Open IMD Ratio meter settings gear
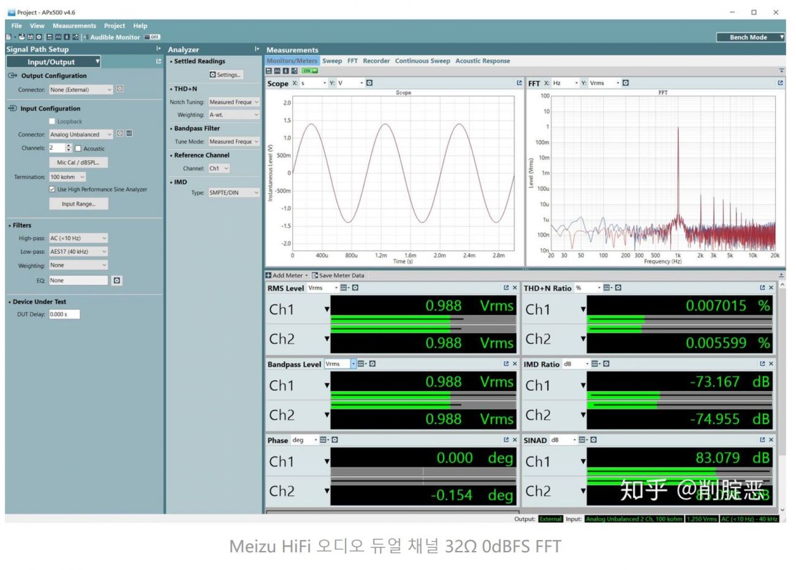This screenshot has height=570, width=796. [607, 363]
